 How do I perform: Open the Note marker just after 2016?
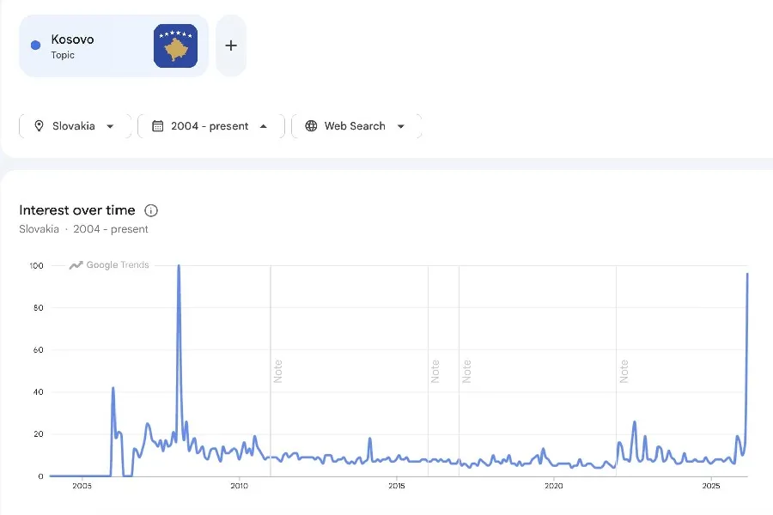coord(435,371)
